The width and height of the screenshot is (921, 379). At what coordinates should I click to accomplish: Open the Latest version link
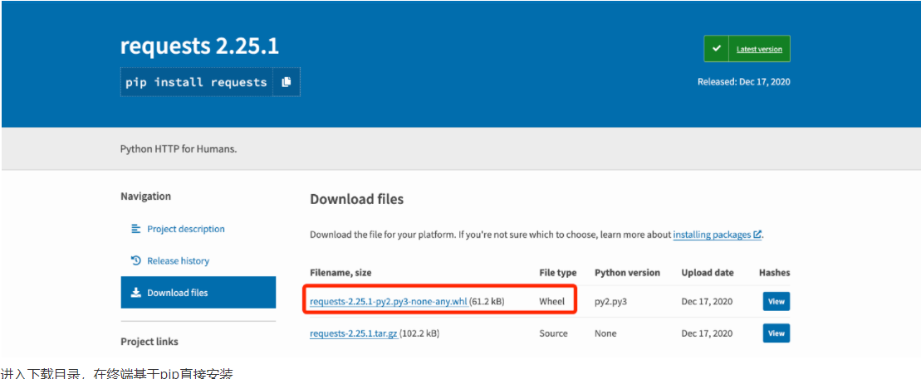pos(759,49)
